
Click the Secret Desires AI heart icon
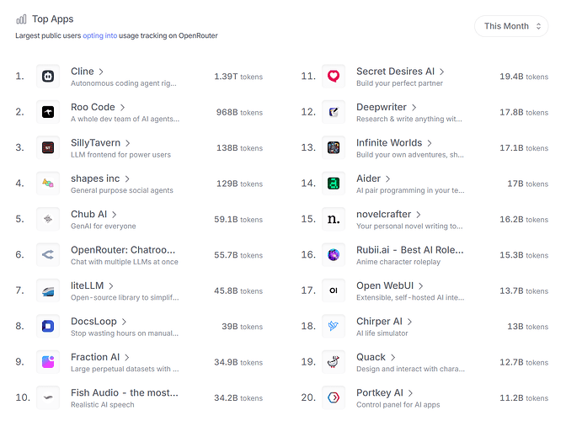pyautogui.click(x=334, y=76)
